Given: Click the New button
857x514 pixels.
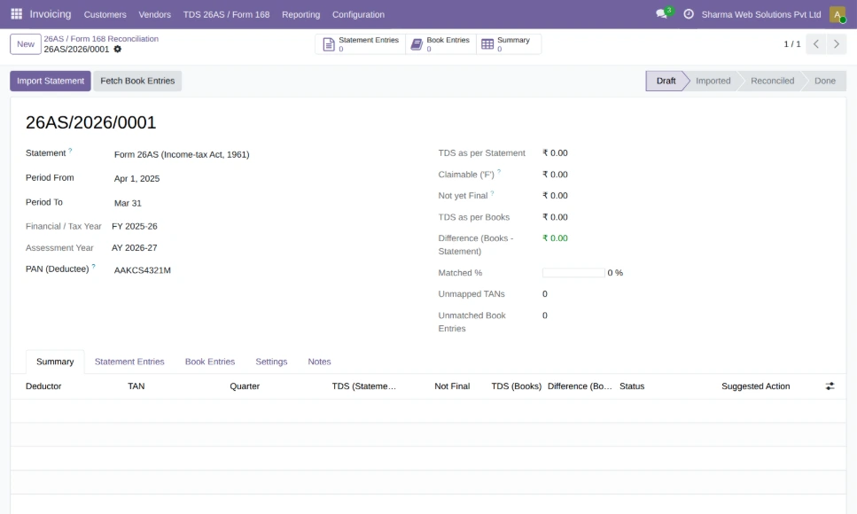Looking at the screenshot, I should (x=26, y=44).
